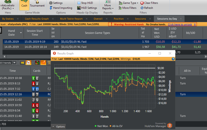The width and height of the screenshot is (207, 130).
Task: Click left arrow of sessions horizontal scrollbar
Action: tap(4, 57)
